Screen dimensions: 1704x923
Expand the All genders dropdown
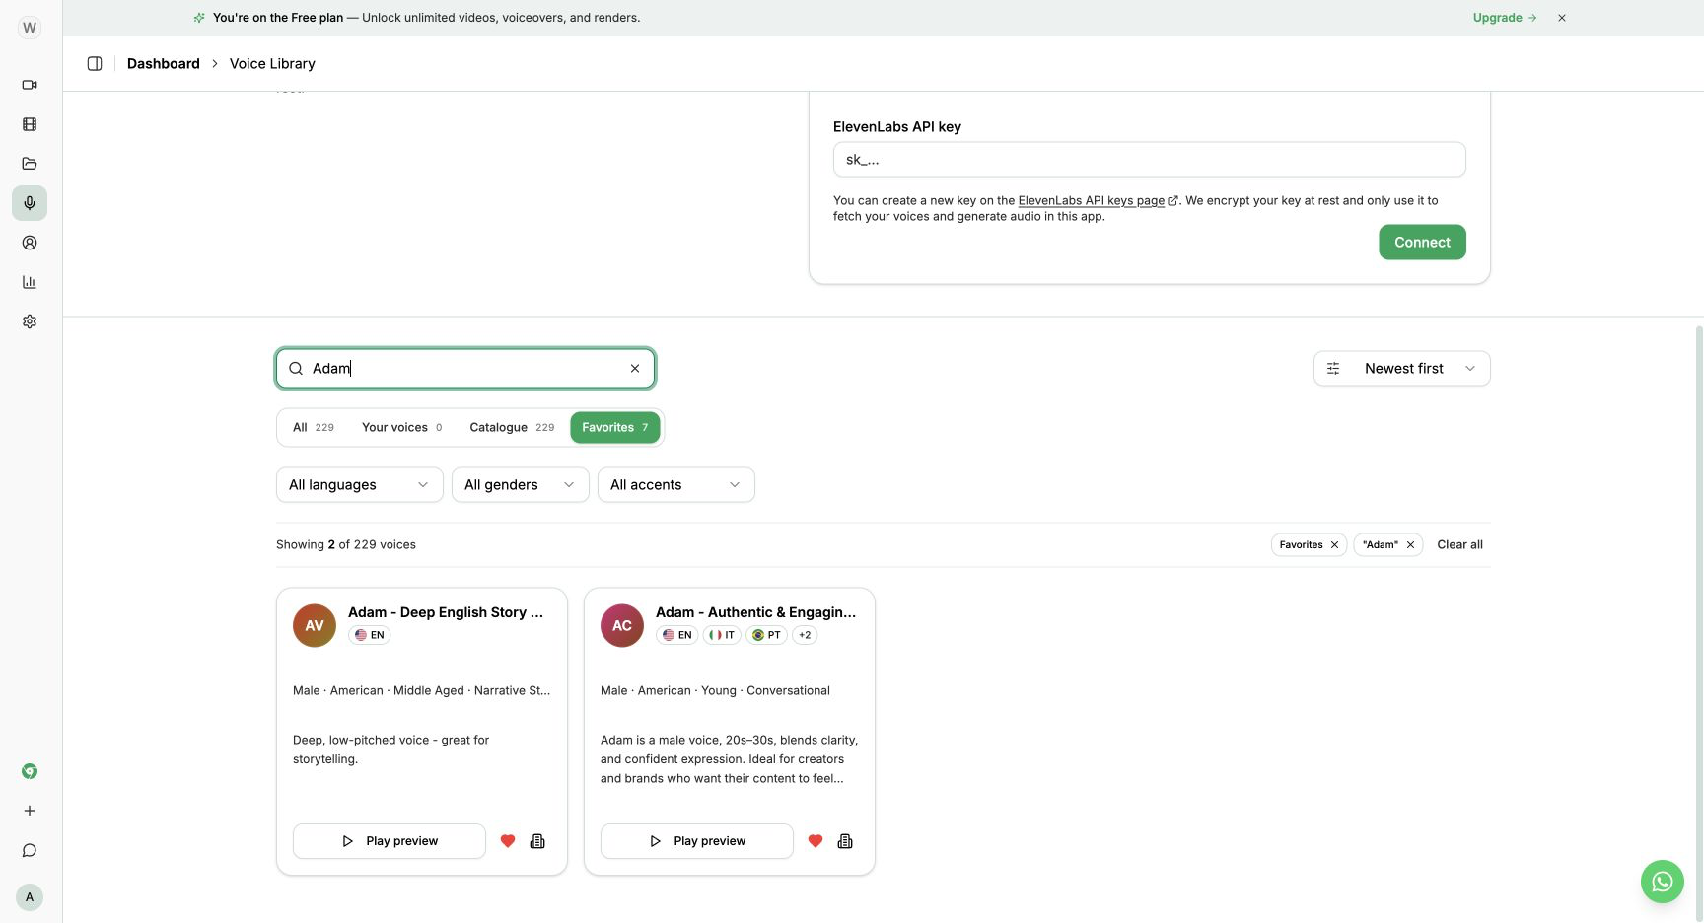click(520, 485)
